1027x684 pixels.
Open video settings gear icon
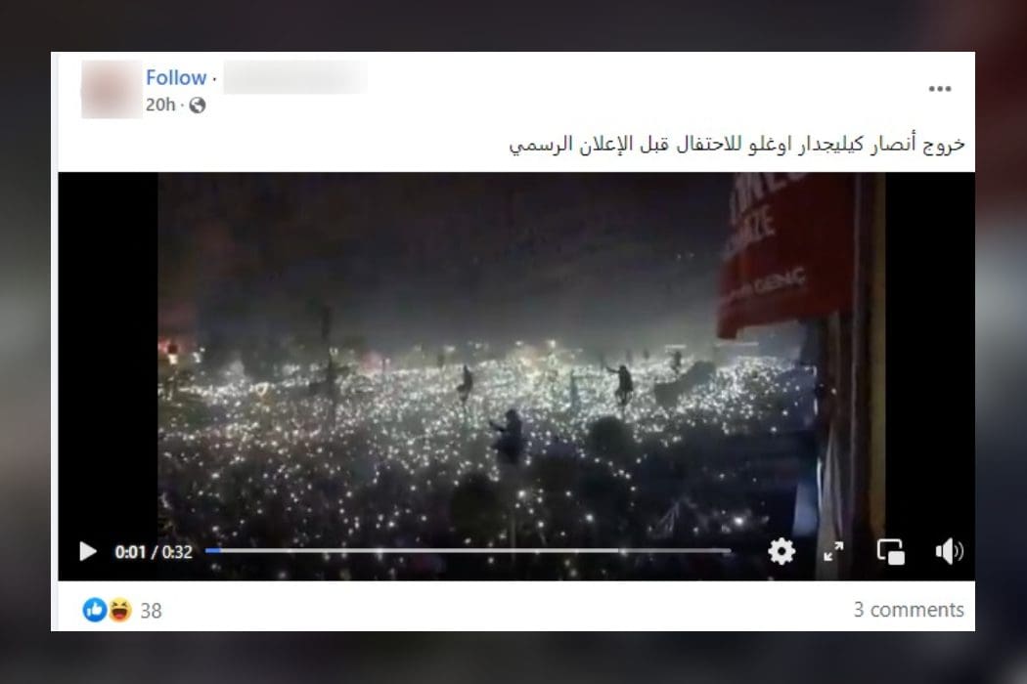coord(781,551)
